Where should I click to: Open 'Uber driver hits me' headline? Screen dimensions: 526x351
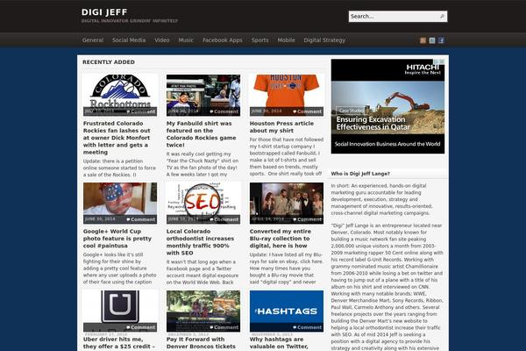click(x=119, y=343)
